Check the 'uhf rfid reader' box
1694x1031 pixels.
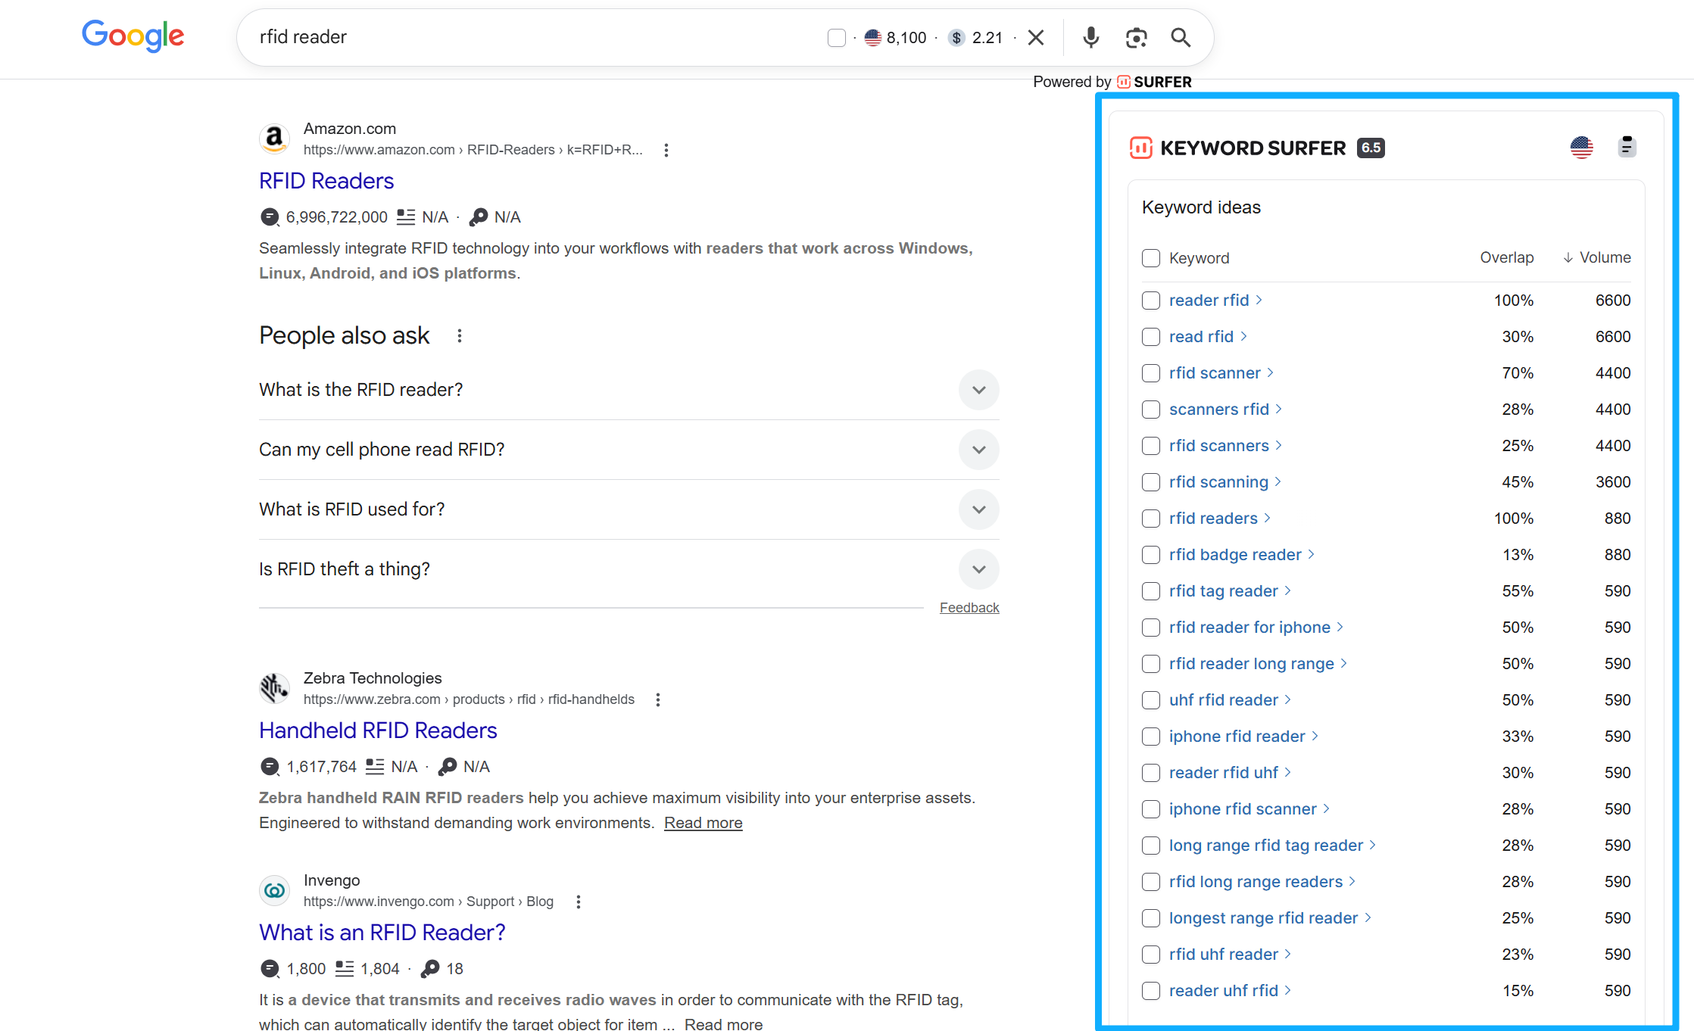1151,700
